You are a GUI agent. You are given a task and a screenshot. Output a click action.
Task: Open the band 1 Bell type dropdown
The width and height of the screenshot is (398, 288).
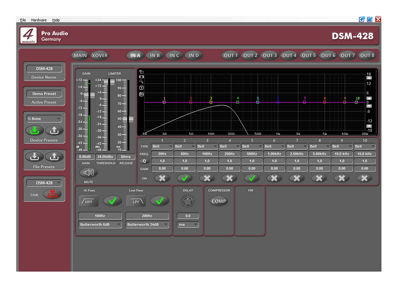click(162, 146)
